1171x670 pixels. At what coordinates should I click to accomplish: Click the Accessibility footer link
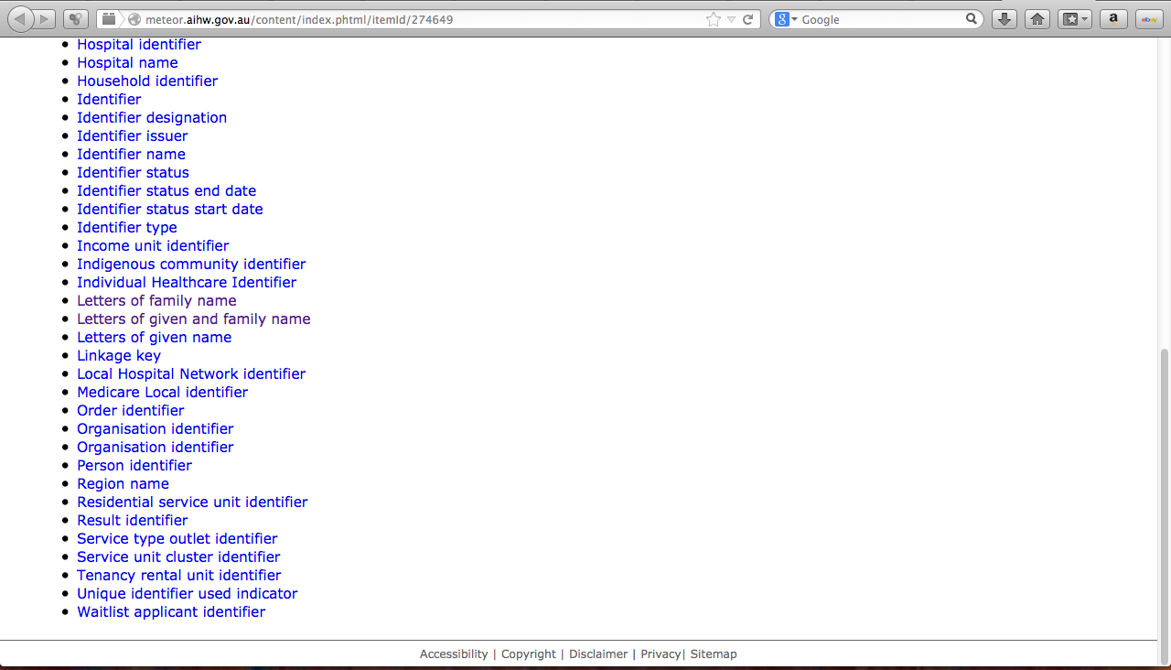pyautogui.click(x=454, y=654)
